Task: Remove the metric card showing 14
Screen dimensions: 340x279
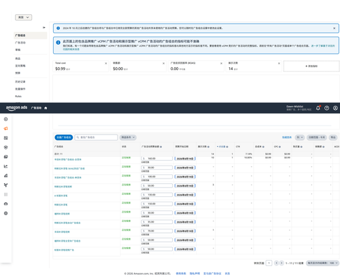Action: click(x=279, y=63)
